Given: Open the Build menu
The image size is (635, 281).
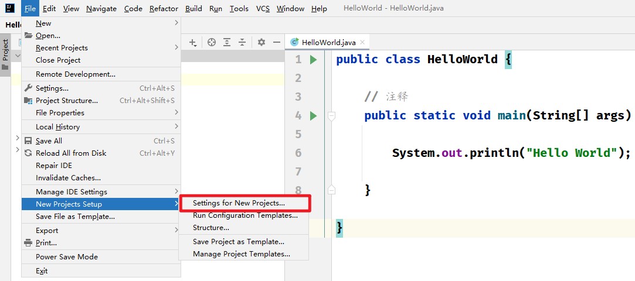Looking at the screenshot, I should pos(193,9).
